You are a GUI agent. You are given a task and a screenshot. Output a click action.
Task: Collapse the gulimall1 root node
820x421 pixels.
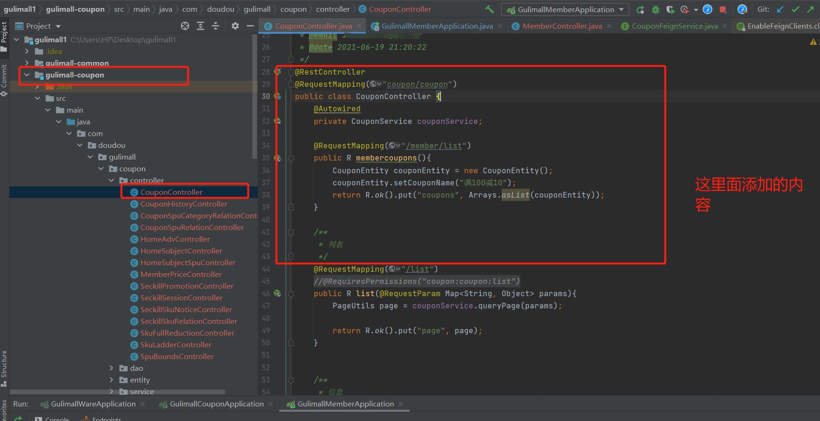click(x=17, y=39)
